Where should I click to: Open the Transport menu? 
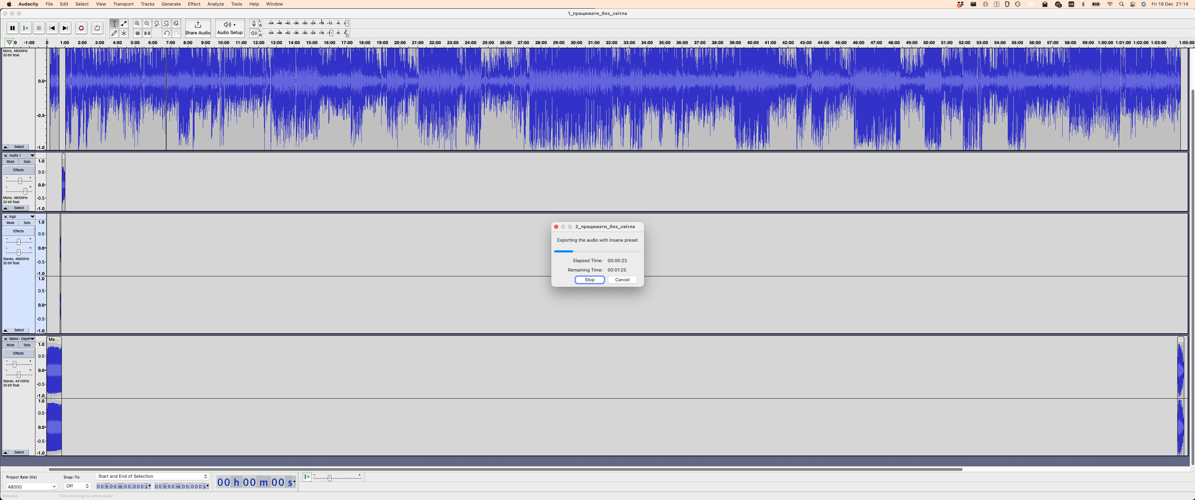123,4
